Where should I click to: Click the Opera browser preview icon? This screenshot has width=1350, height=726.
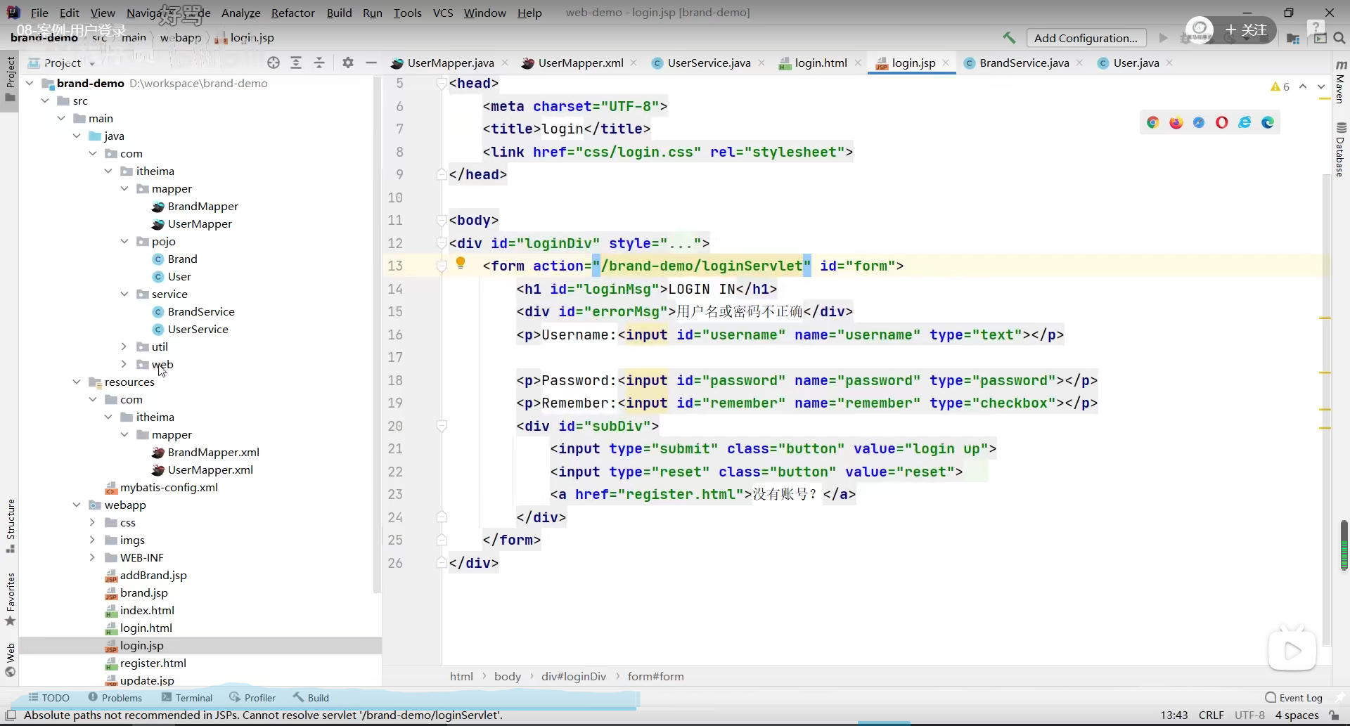[x=1221, y=123]
